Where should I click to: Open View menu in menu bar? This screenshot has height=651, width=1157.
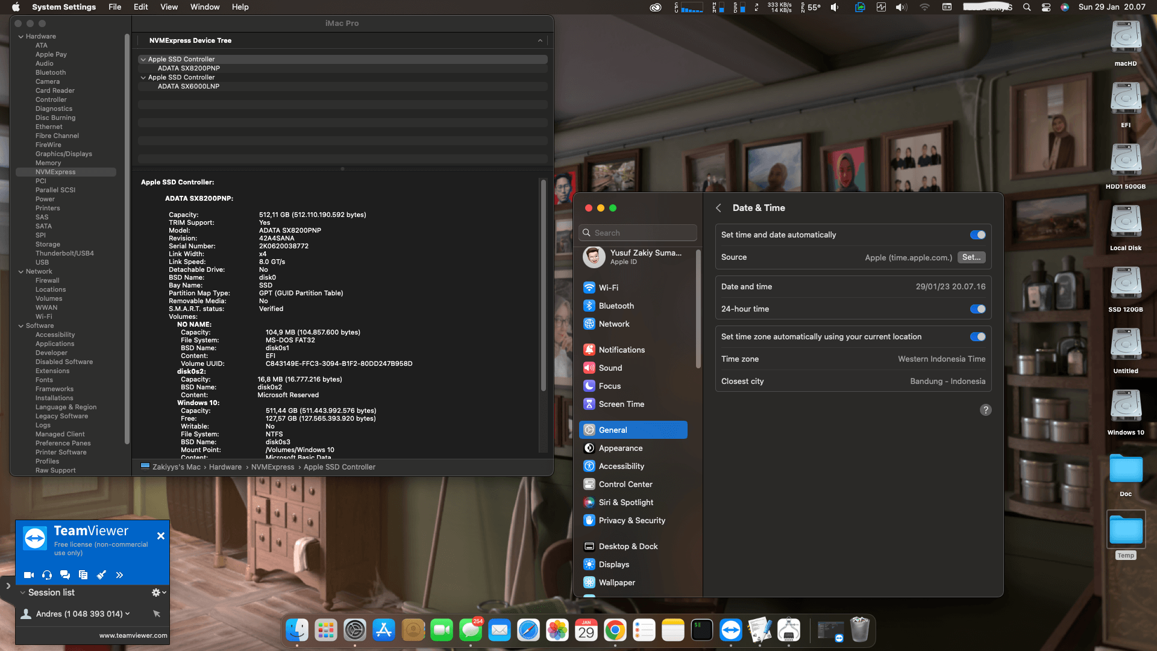point(169,7)
